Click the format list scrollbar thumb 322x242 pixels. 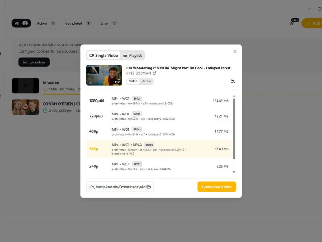pos(234,129)
